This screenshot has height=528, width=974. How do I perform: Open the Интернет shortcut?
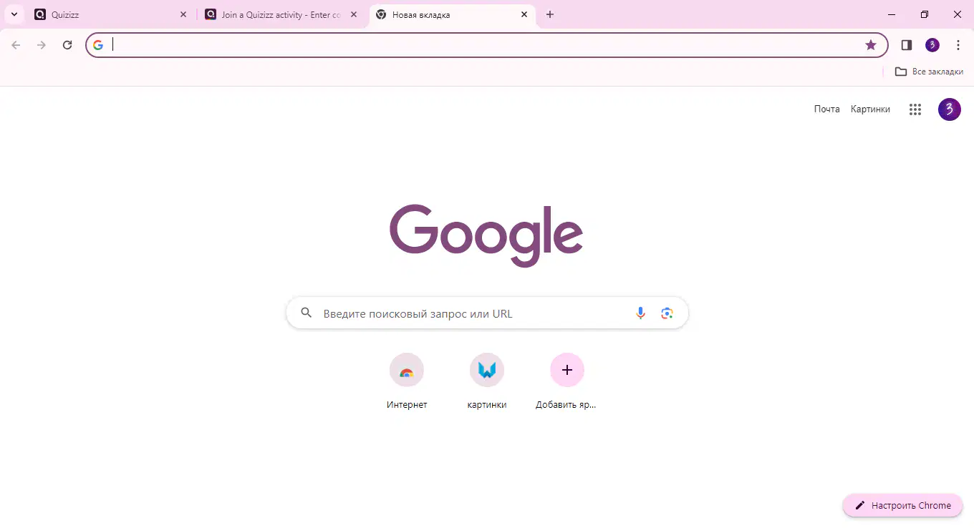(x=407, y=383)
